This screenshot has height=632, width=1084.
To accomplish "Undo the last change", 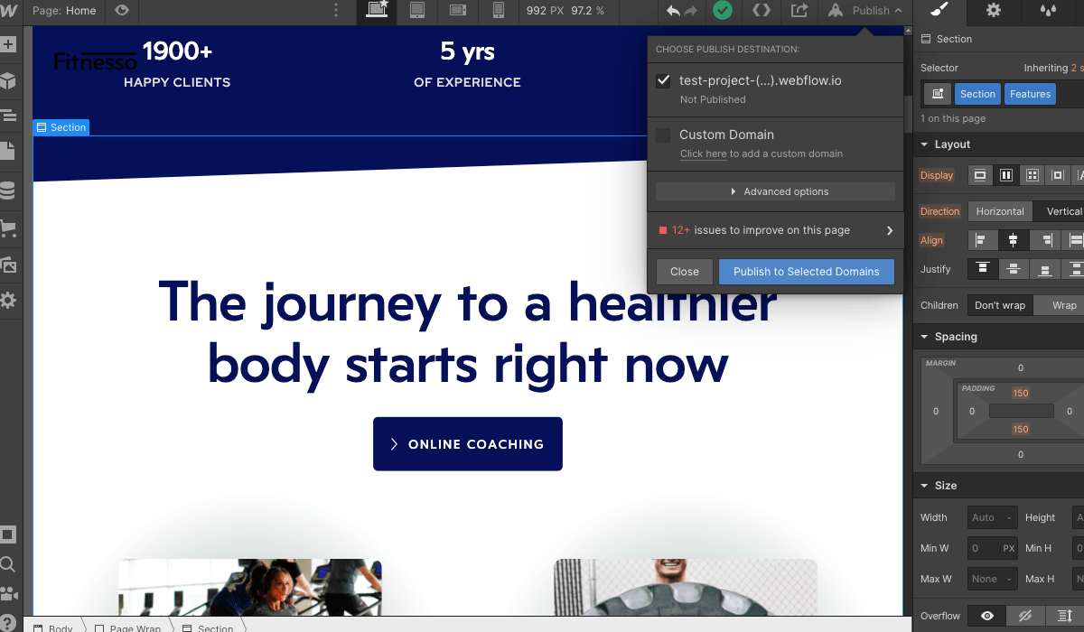I will click(x=673, y=11).
